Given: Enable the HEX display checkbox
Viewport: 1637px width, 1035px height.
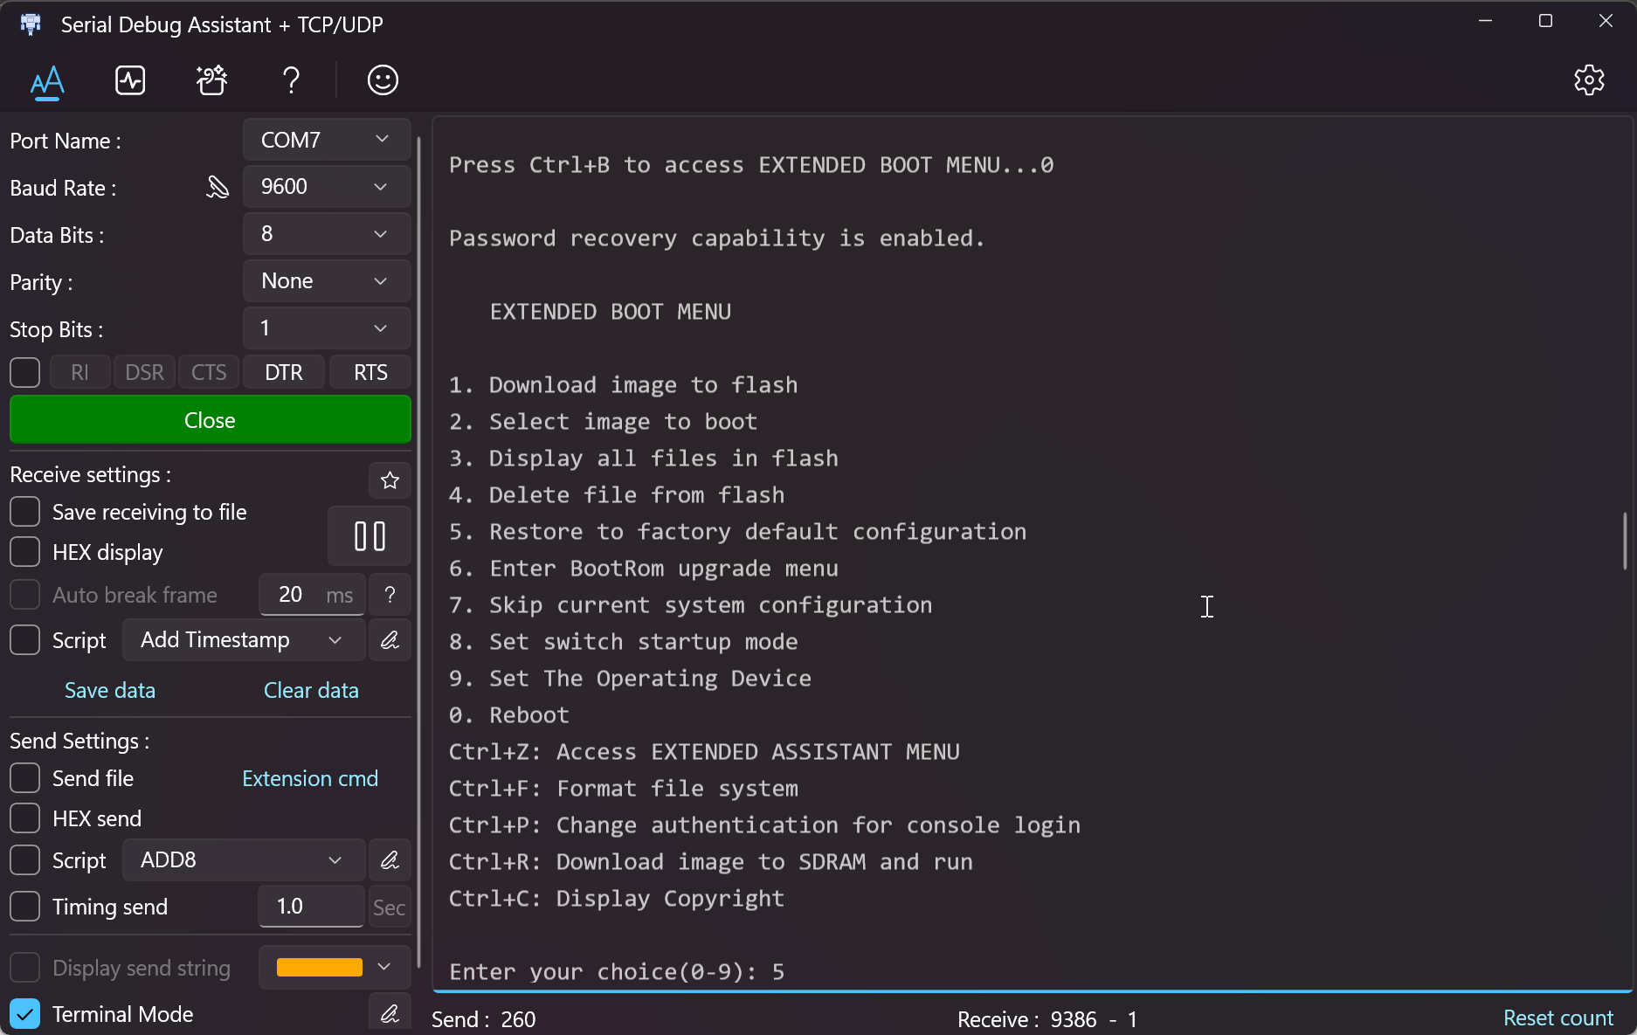Looking at the screenshot, I should click(x=25, y=552).
